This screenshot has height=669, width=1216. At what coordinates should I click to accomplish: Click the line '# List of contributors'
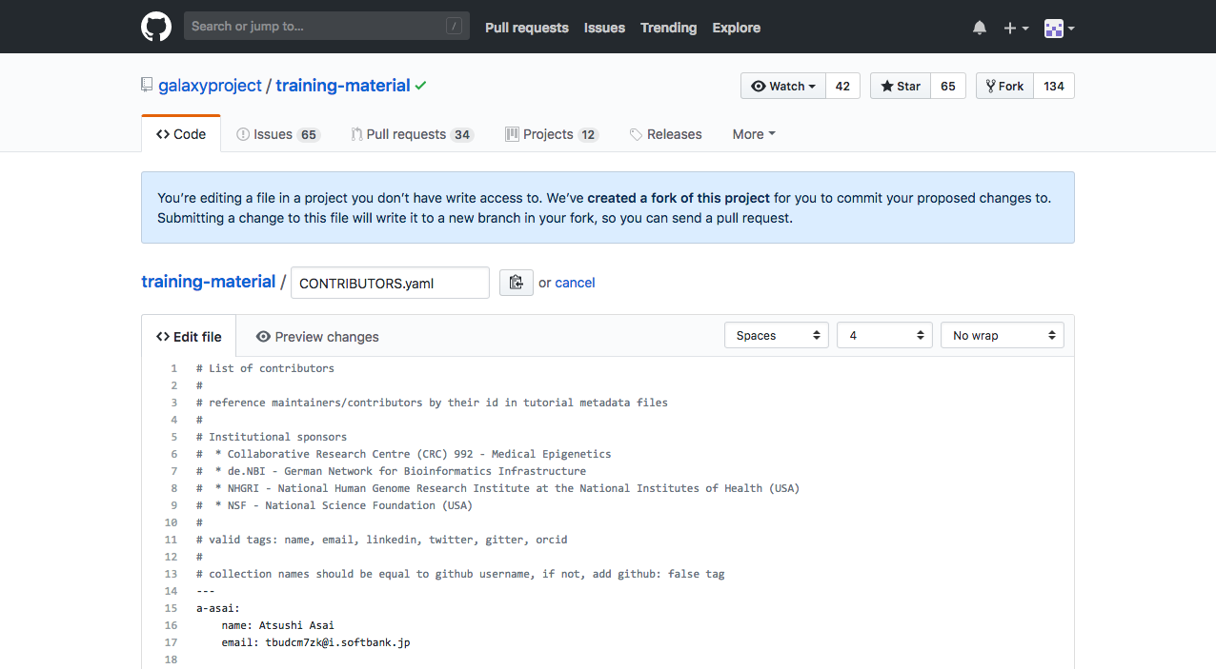click(x=265, y=368)
